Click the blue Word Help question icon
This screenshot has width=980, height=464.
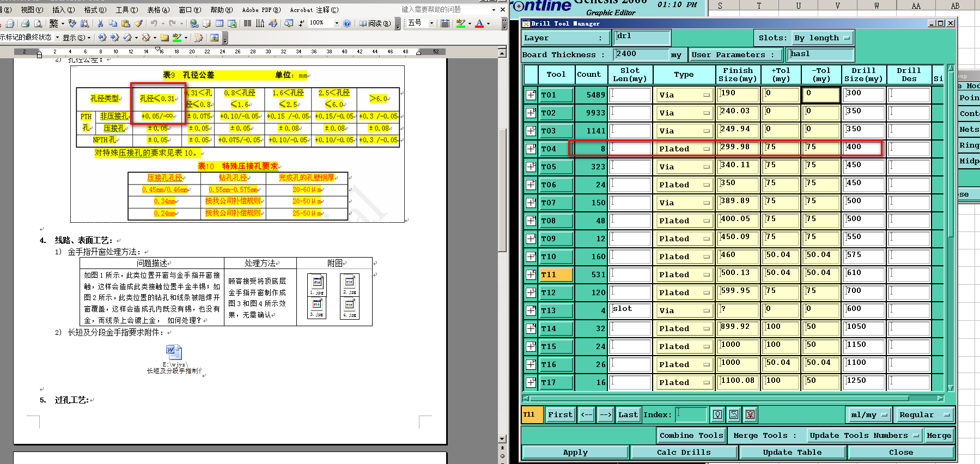[x=347, y=23]
